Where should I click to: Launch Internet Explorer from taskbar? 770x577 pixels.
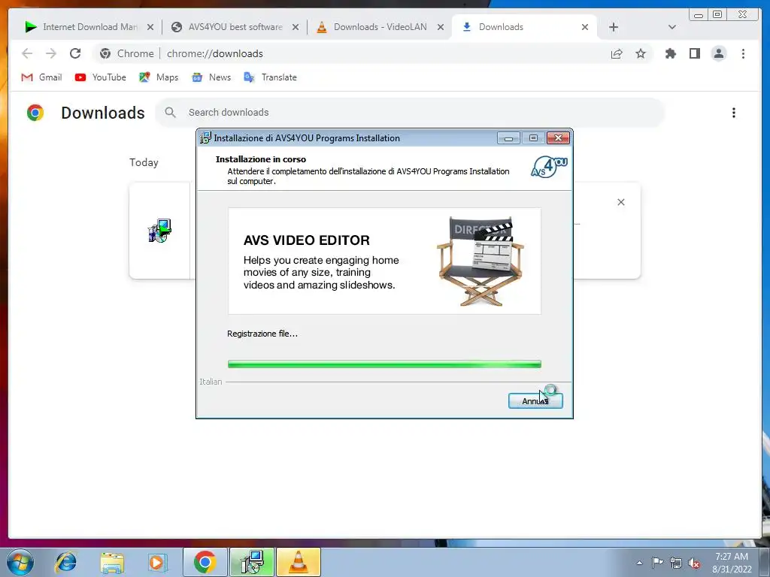tap(65, 562)
